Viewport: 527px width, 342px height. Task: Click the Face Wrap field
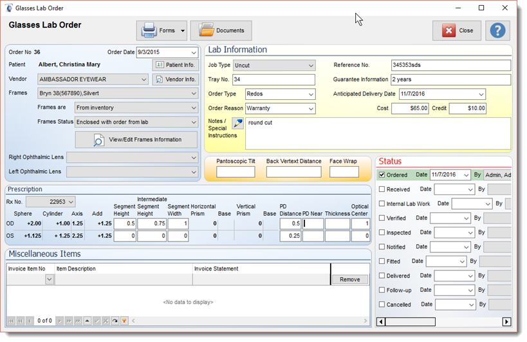tap(344, 172)
